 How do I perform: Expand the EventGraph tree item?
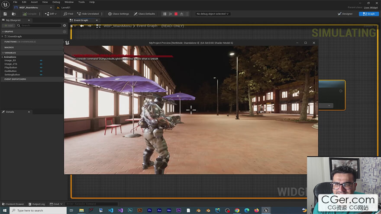[x=3, y=36]
